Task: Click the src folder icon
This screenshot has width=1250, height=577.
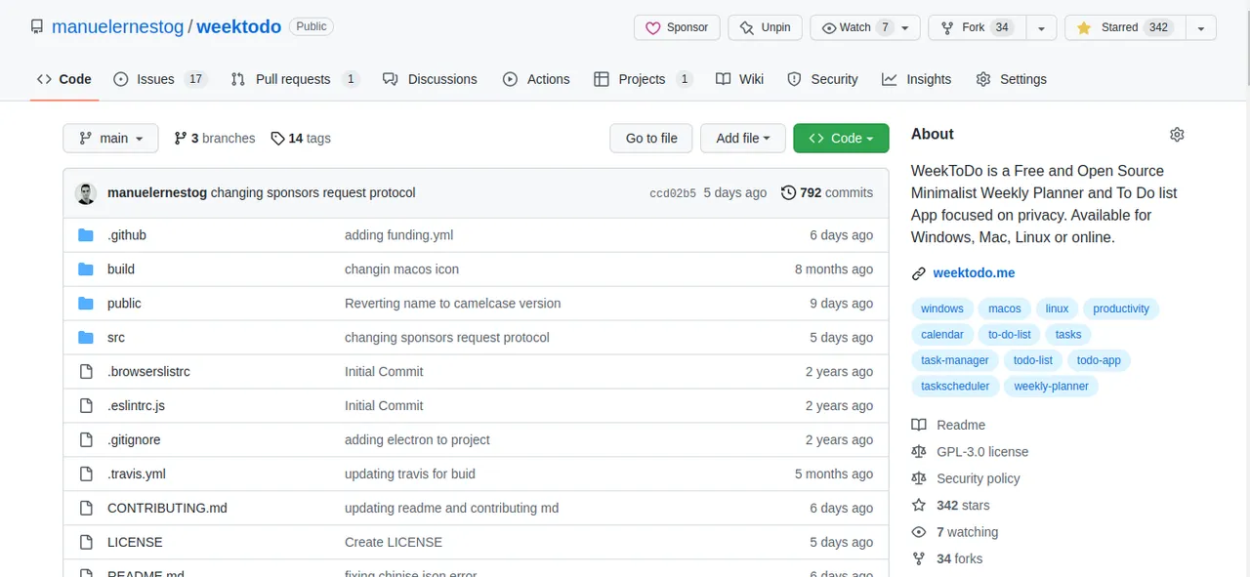Action: (86, 338)
